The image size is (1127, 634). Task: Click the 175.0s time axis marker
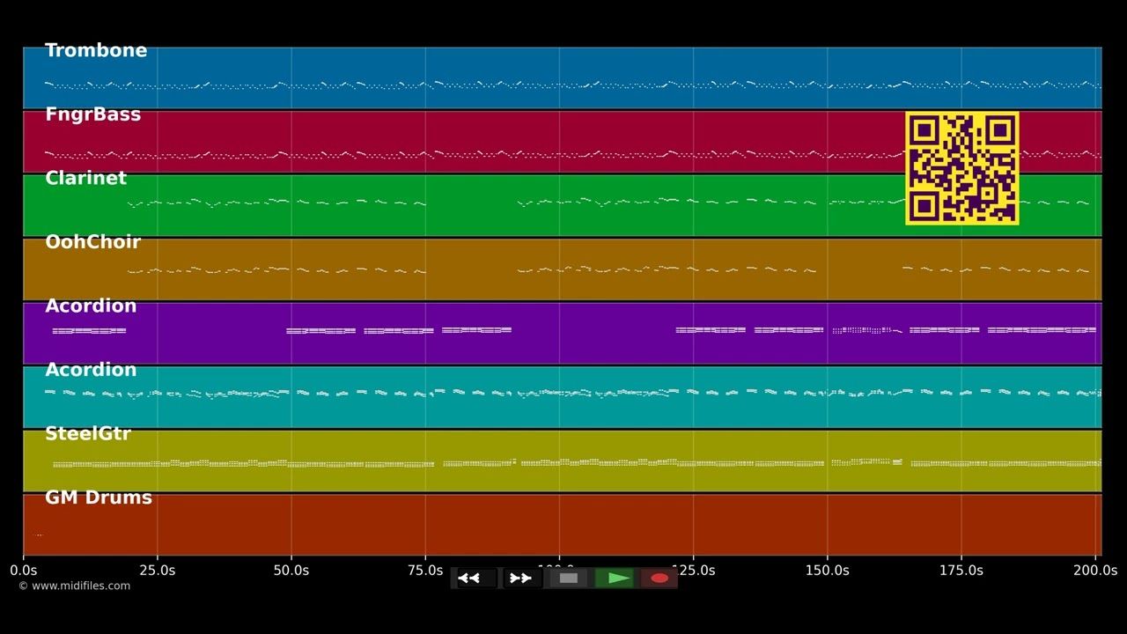click(961, 571)
